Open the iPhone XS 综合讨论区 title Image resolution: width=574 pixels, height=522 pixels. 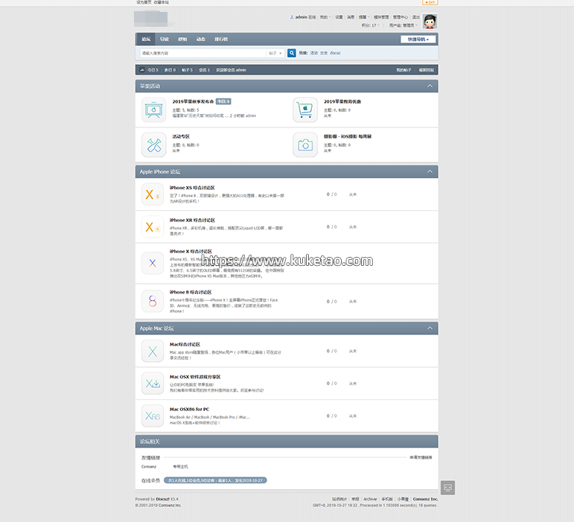192,188
